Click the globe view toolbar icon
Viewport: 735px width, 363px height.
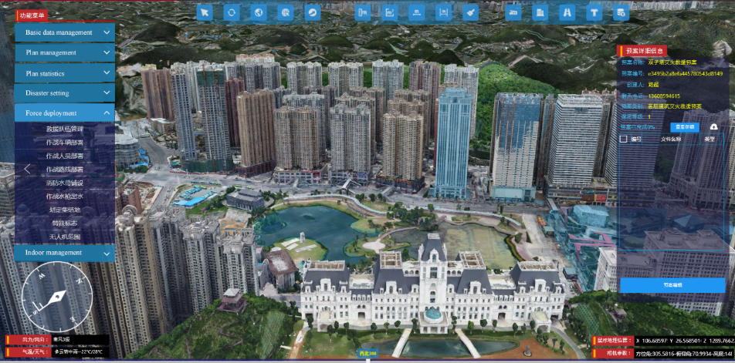[259, 12]
